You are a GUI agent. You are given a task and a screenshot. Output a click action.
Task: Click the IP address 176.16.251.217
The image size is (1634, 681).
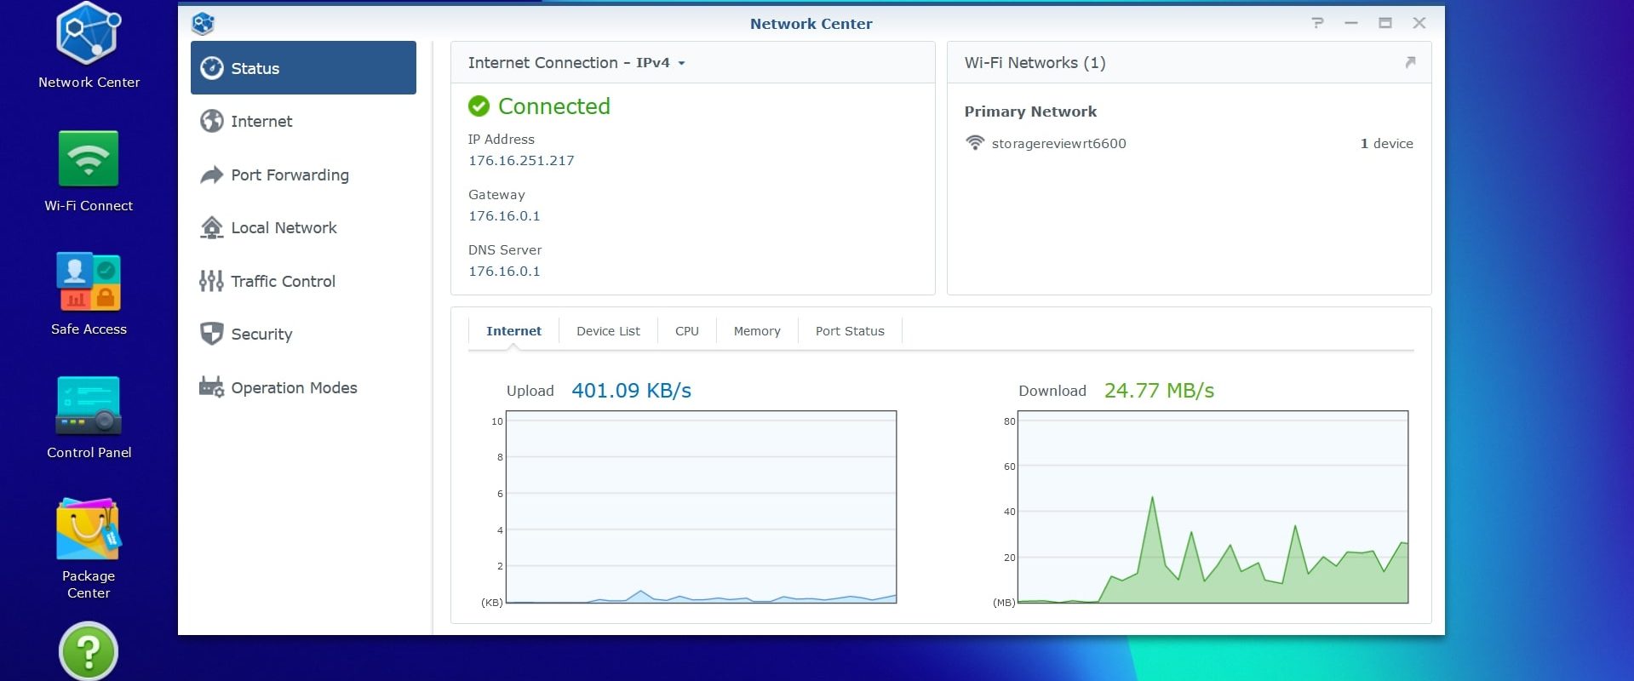[521, 161]
